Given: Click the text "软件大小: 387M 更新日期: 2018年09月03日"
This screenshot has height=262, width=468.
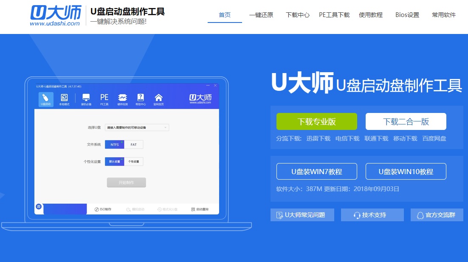Looking at the screenshot, I should tap(338, 189).
